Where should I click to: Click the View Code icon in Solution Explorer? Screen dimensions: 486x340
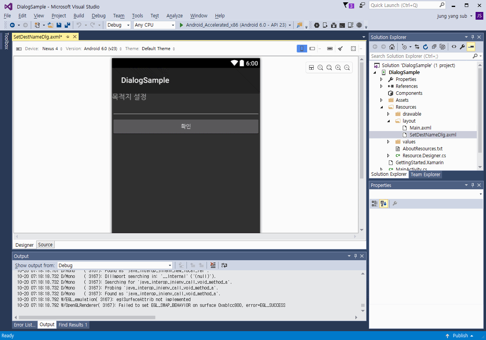(454, 47)
